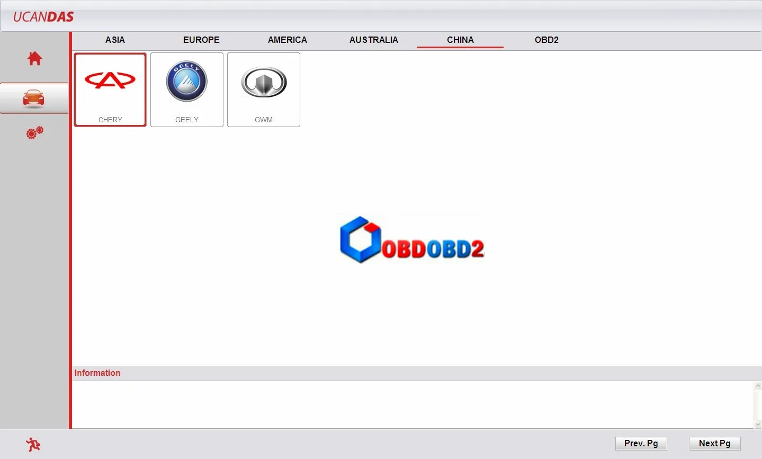This screenshot has width=762, height=459.
Task: Select the GEELY vehicle brand tile
Action: click(187, 89)
